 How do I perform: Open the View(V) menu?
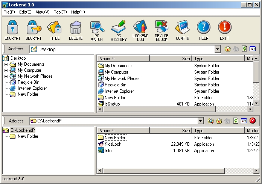tap(43, 12)
